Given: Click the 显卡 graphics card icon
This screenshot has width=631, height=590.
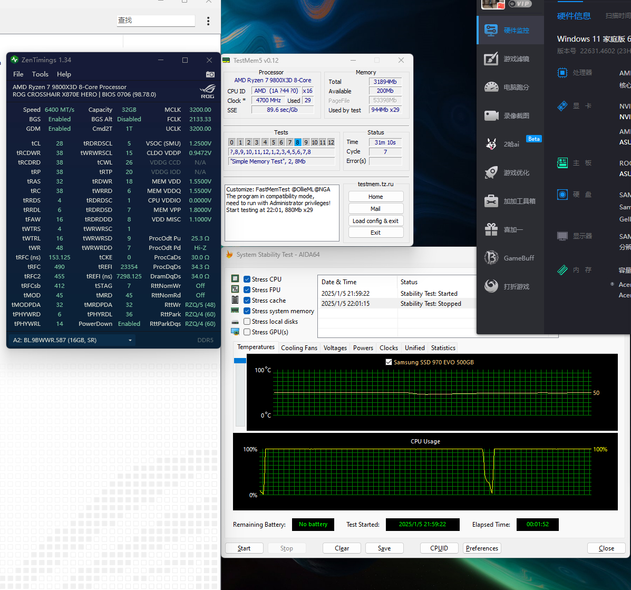Looking at the screenshot, I should [562, 106].
